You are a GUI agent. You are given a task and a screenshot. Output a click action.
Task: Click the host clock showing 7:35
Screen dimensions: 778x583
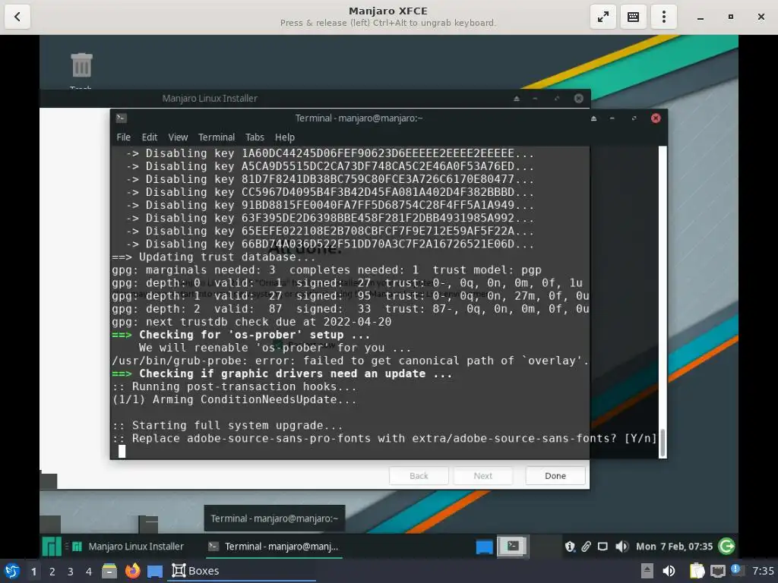[763, 571]
